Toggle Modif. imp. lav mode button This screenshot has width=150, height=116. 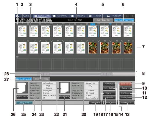103,20
